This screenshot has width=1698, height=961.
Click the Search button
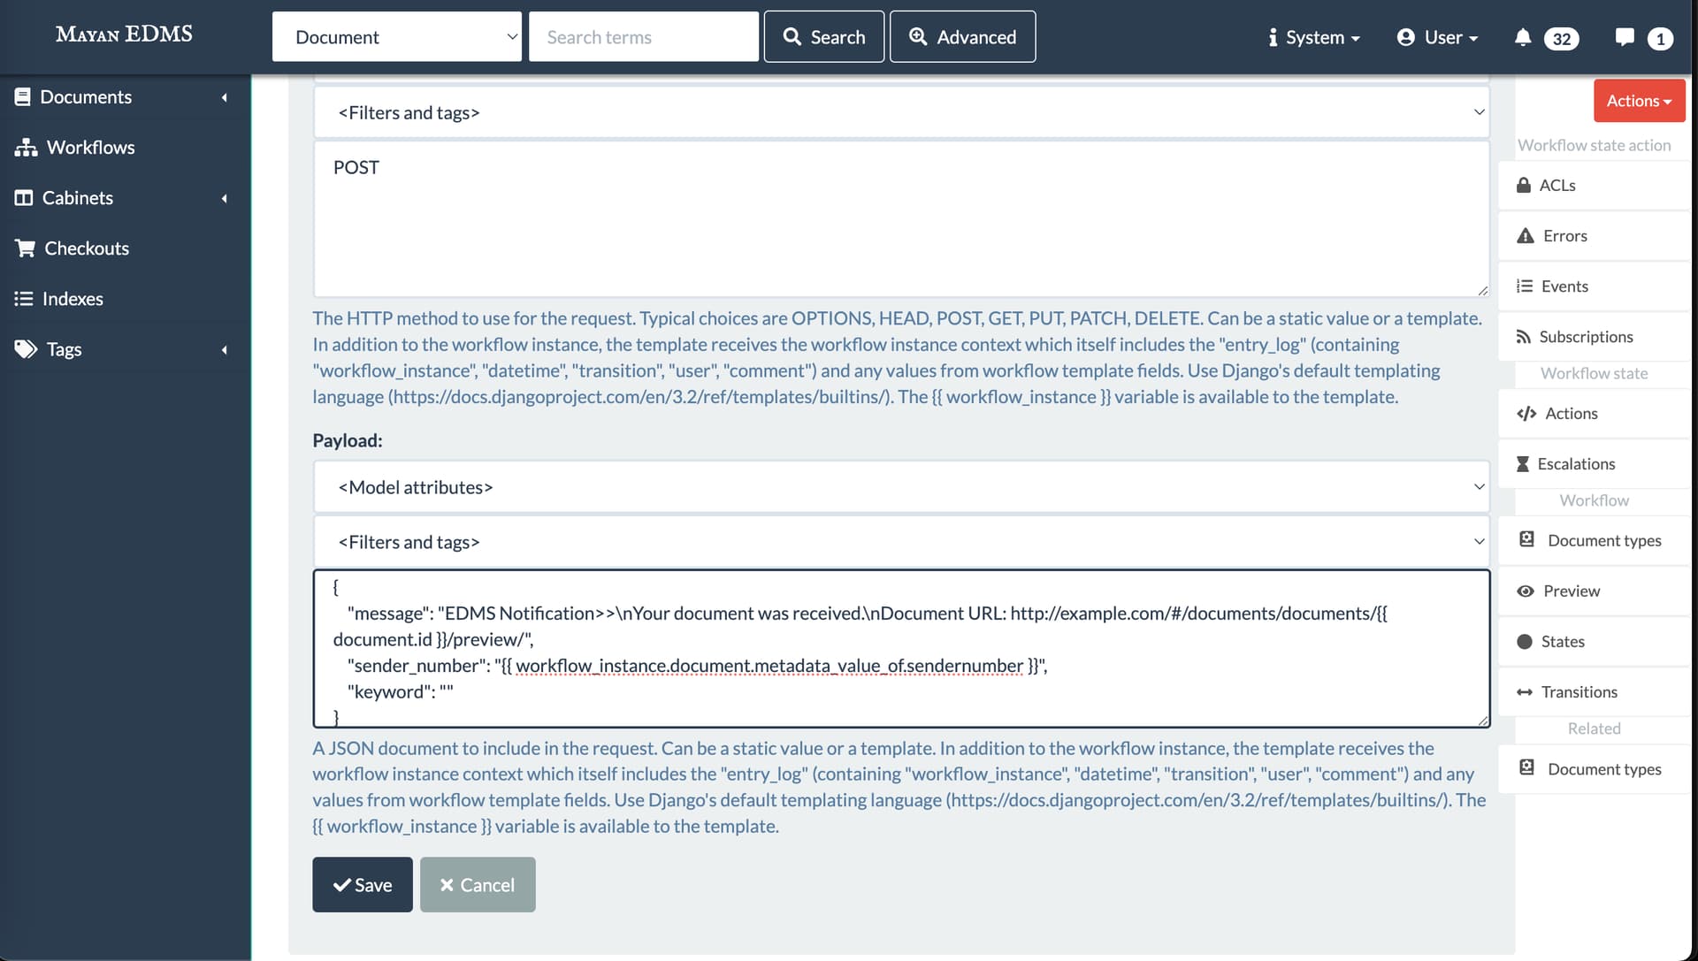tap(824, 37)
